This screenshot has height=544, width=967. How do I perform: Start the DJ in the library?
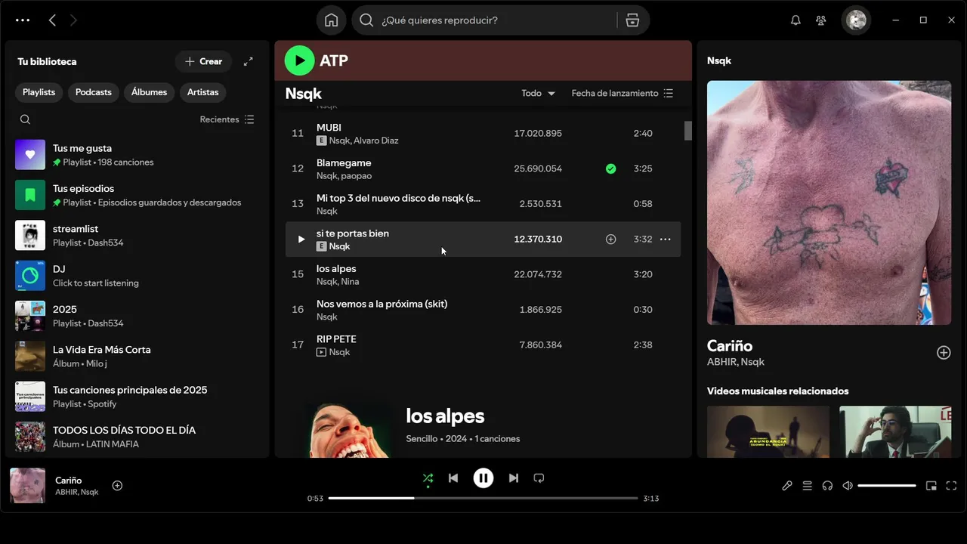point(137,276)
